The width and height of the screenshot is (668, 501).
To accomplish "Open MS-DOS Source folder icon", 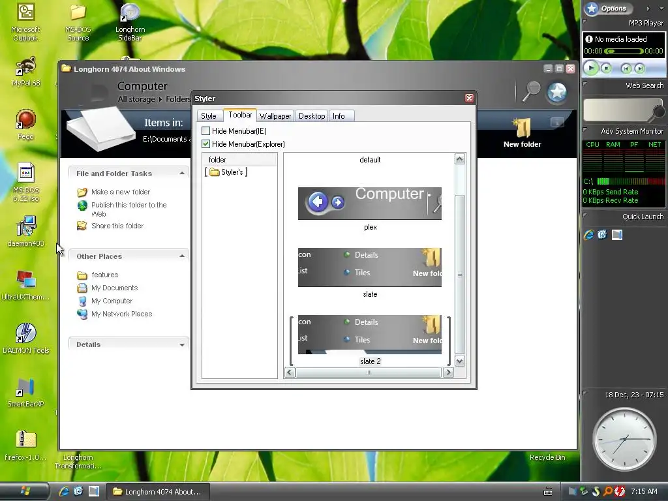I will point(78,22).
